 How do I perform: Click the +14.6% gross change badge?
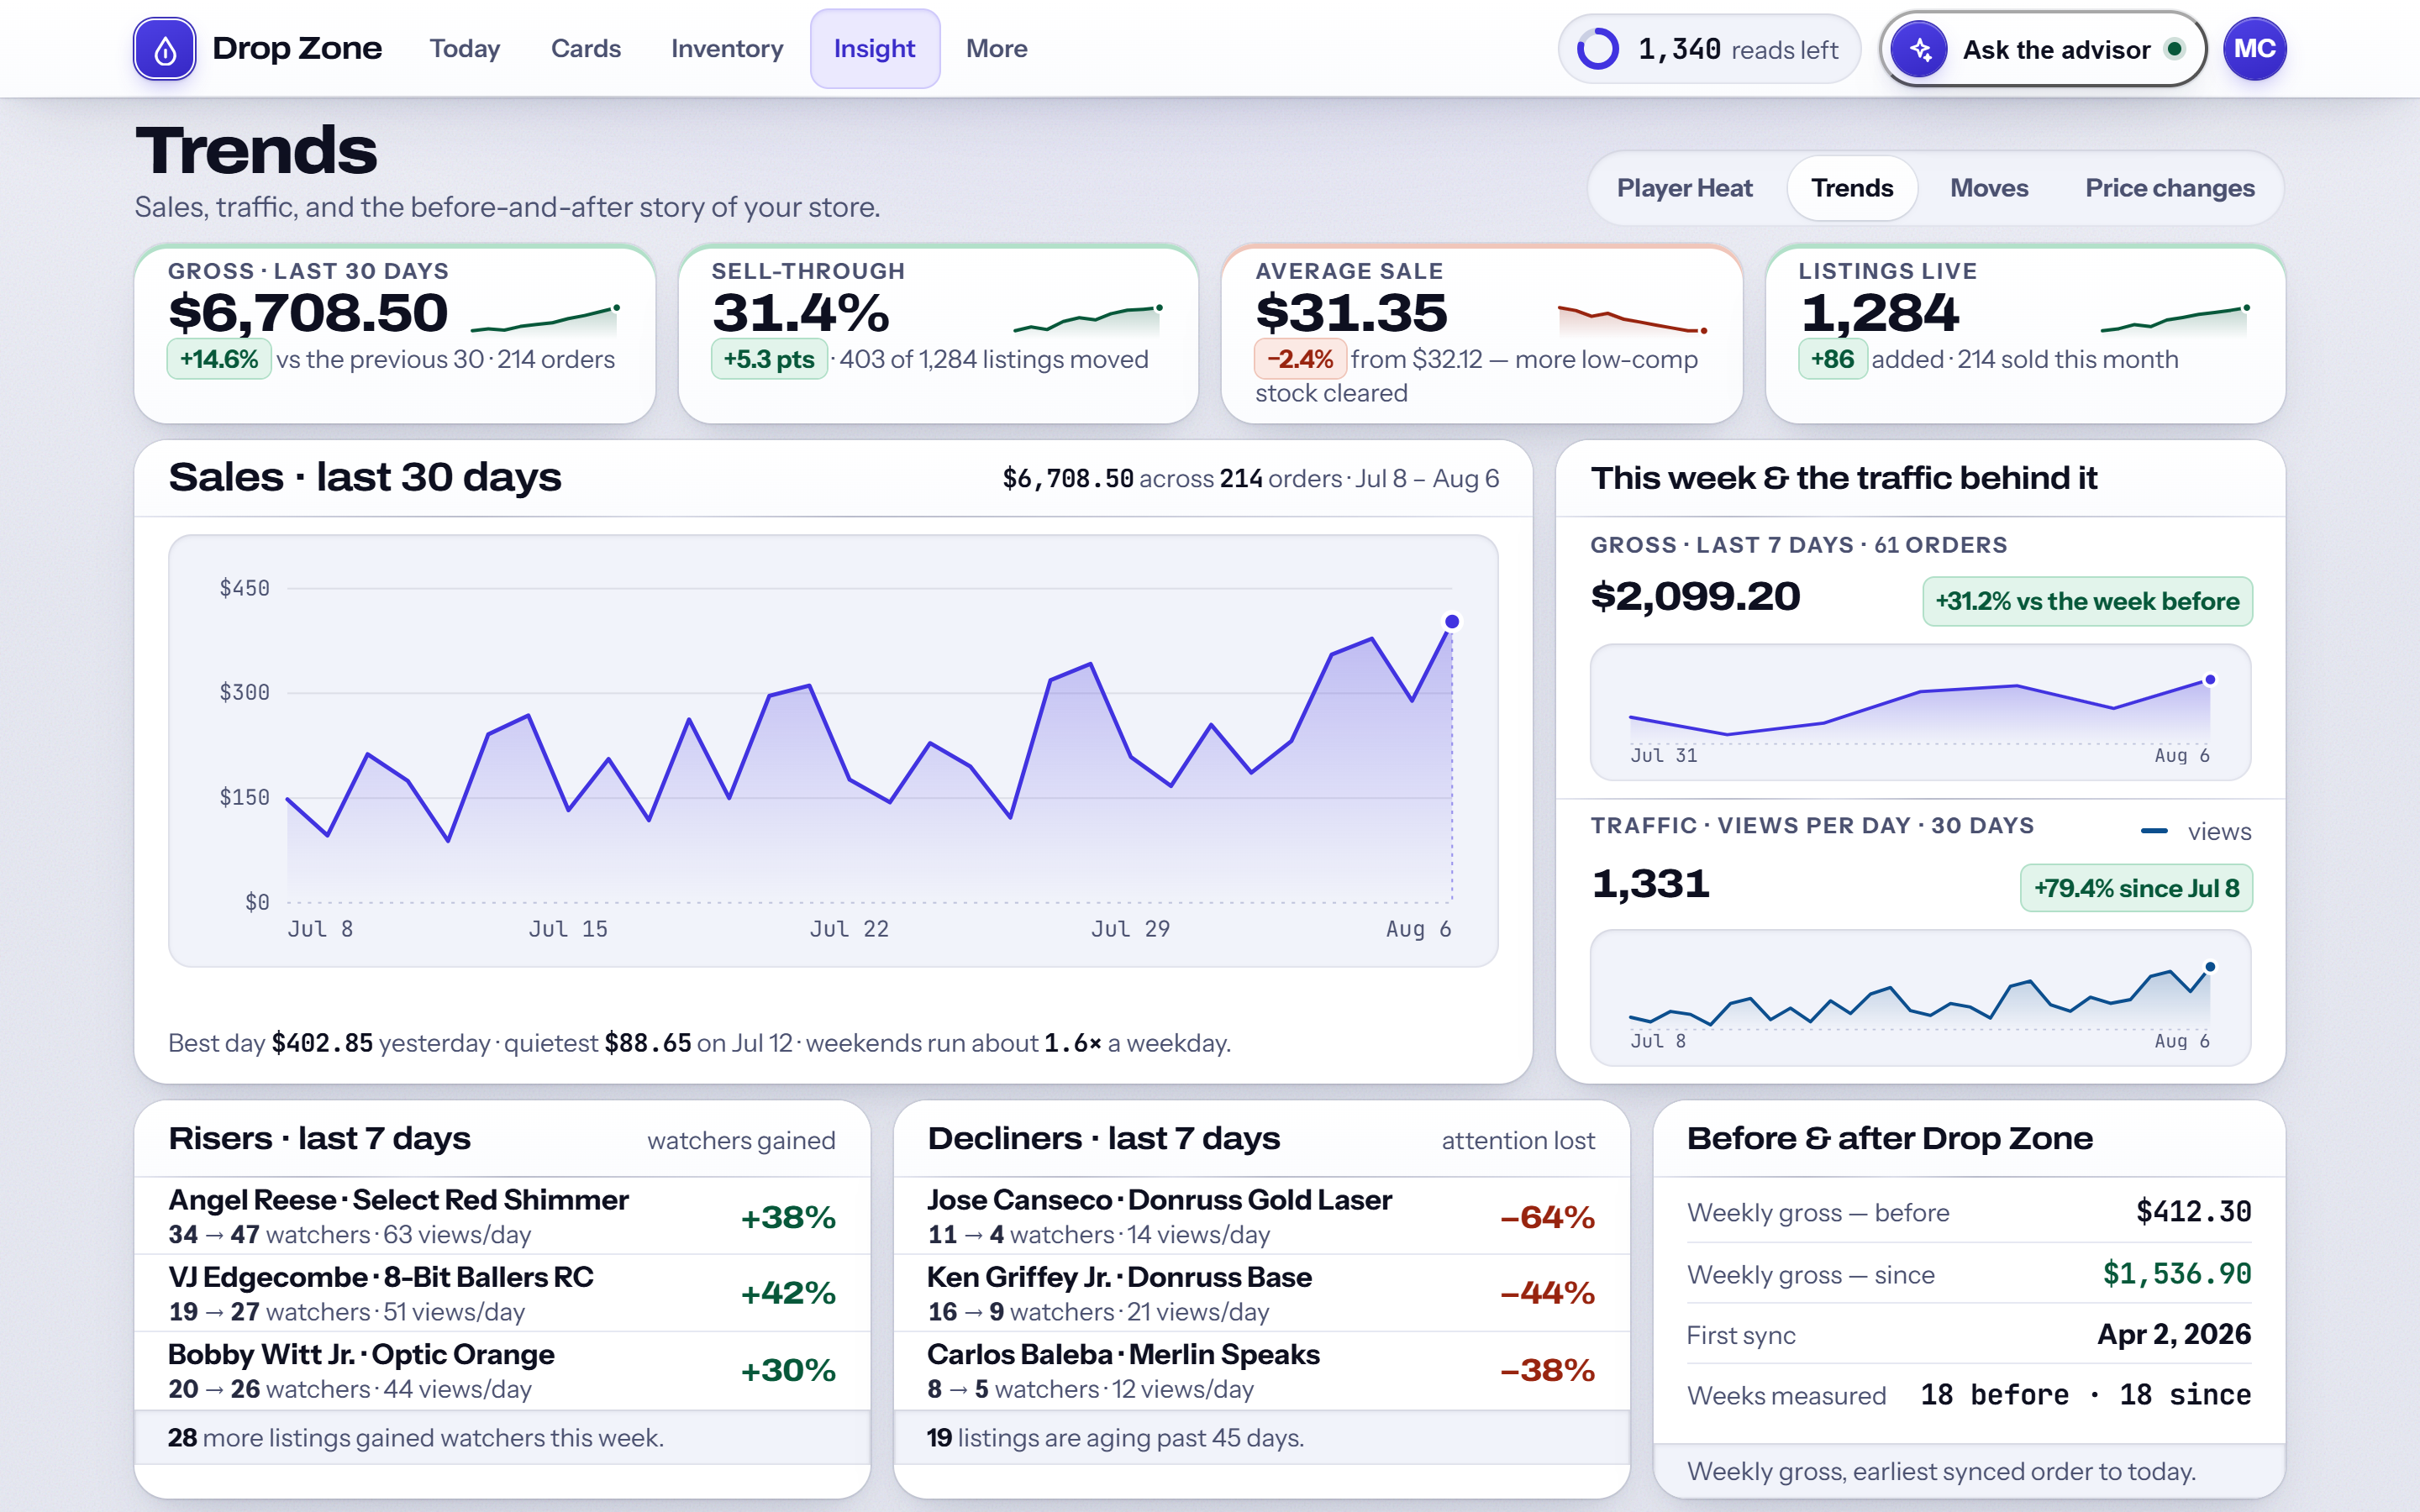(x=219, y=359)
